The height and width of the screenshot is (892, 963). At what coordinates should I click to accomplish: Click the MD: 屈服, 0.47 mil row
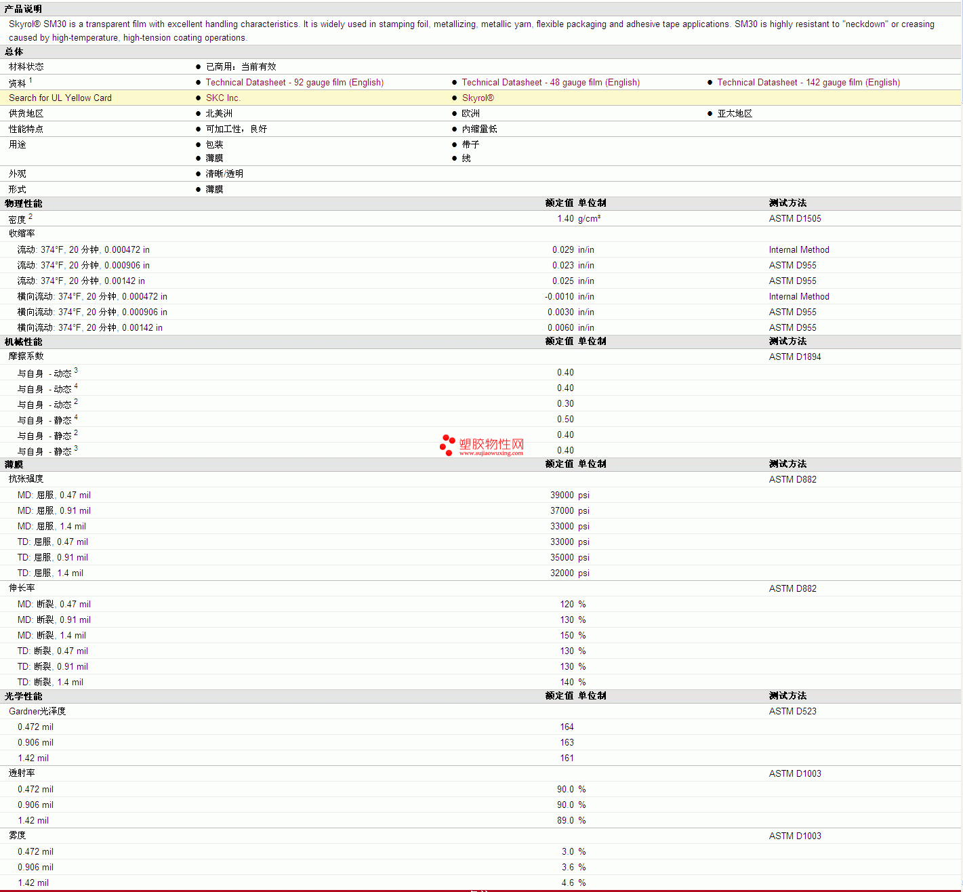tap(481, 495)
